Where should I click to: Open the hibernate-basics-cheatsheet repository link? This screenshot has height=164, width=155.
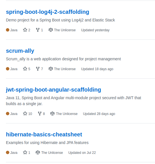44,134
